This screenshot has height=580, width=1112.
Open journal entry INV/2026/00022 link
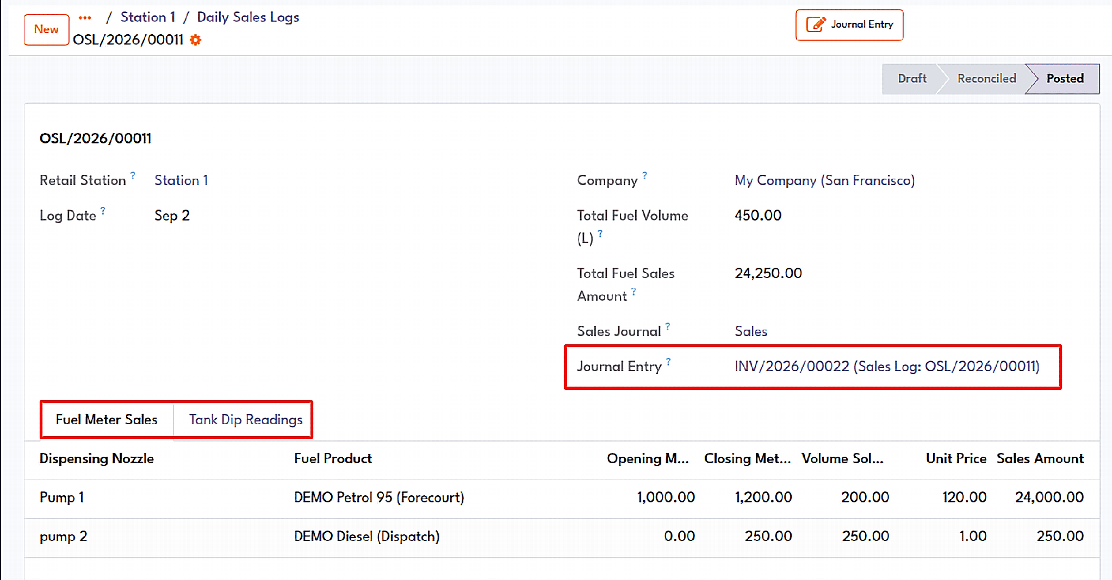click(887, 367)
